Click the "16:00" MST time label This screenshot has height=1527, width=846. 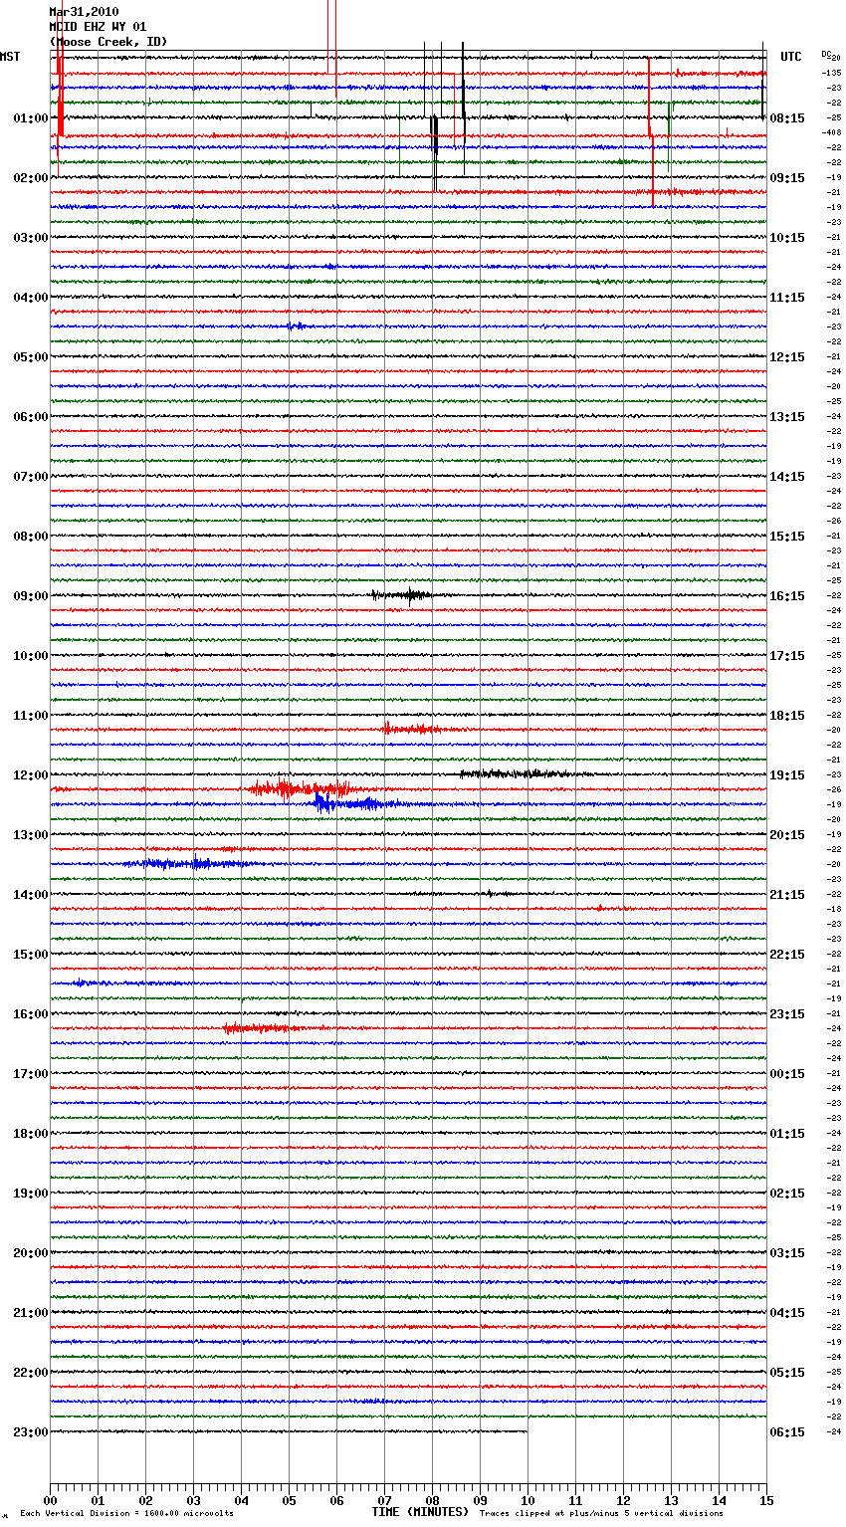coord(31,1014)
